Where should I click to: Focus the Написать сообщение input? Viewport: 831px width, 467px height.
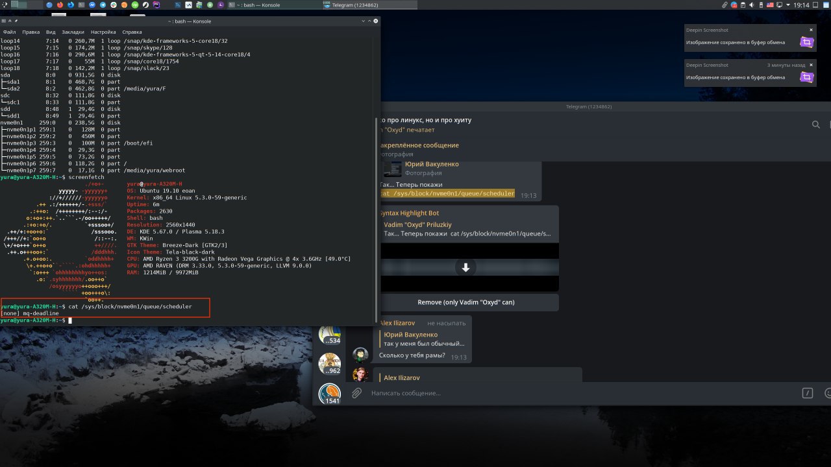pyautogui.click(x=581, y=393)
